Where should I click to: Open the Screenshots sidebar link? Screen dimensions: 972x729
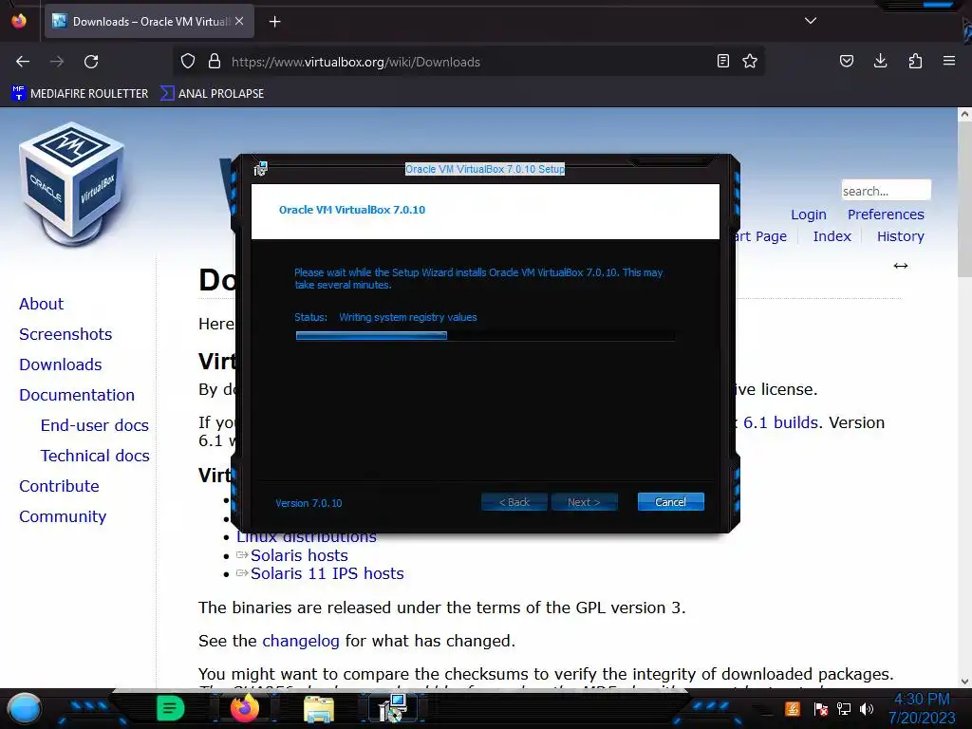[x=65, y=334]
